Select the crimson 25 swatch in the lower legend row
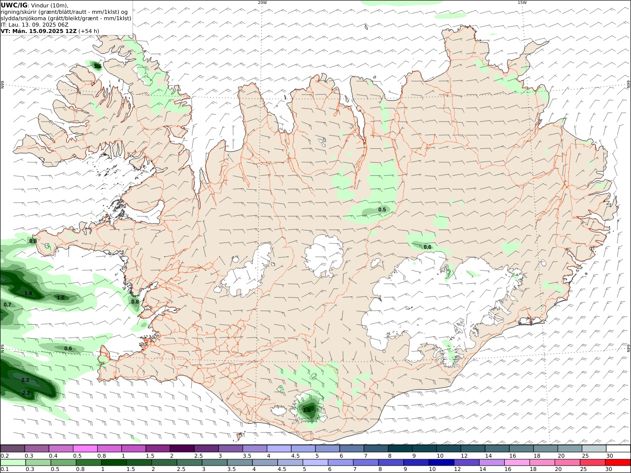This screenshot has height=473, width=631. click(x=593, y=462)
